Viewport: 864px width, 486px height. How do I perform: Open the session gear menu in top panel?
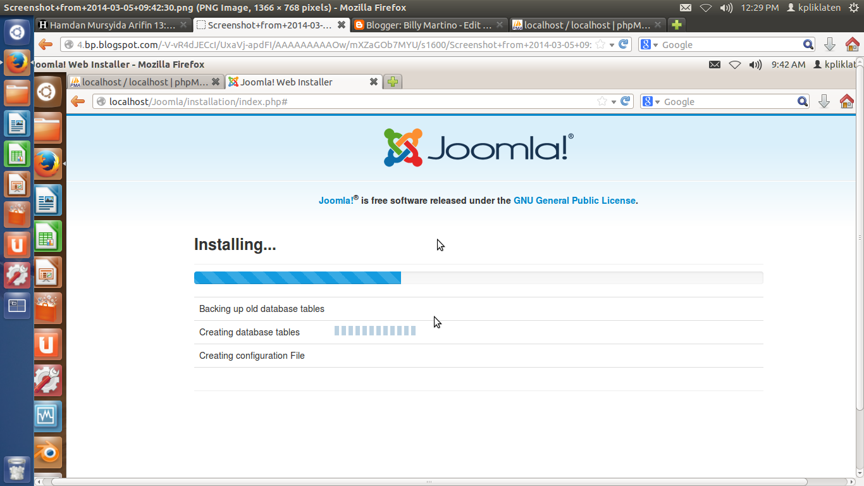click(854, 8)
